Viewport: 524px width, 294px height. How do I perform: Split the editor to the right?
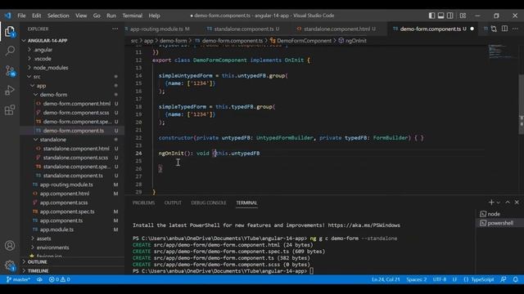coord(504,29)
